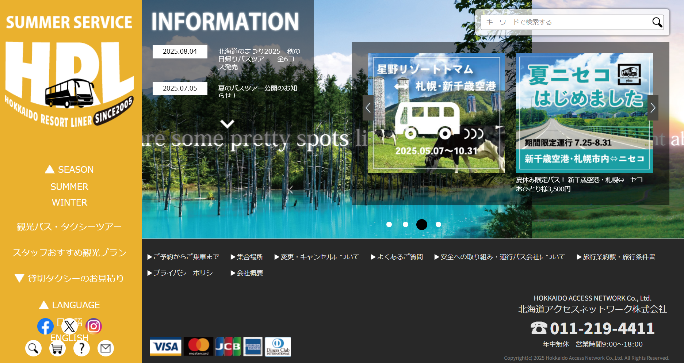Viewport: 684px width, 363px height.
Task: Open 安全への取り組み・運行バス会社について link
Action: coord(500,257)
